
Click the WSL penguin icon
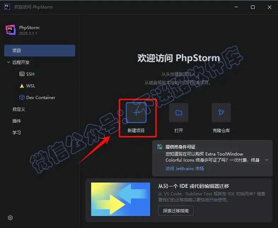point(22,86)
